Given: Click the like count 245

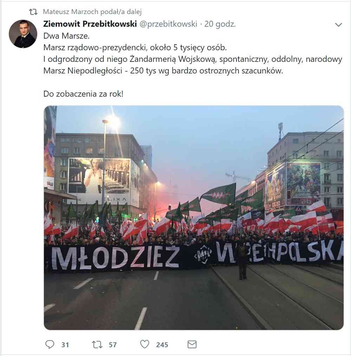Looking at the screenshot, I should tap(162, 345).
